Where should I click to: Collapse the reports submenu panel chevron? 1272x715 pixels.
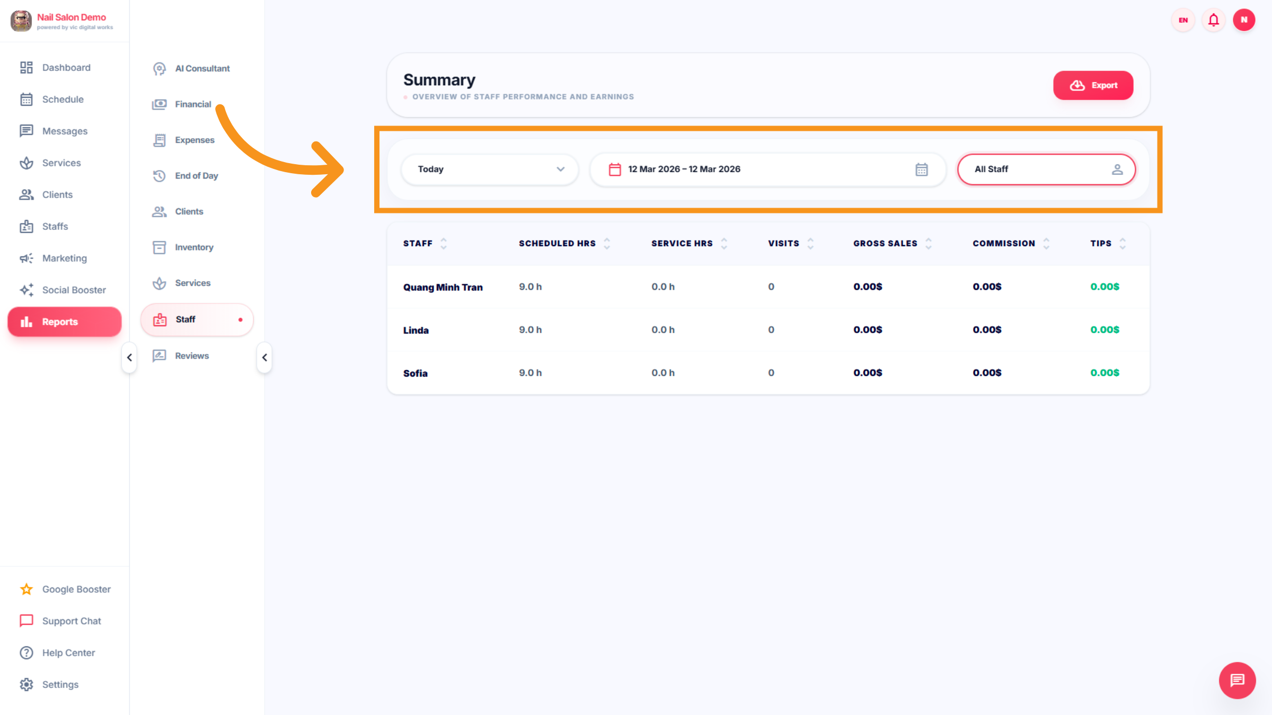(264, 358)
